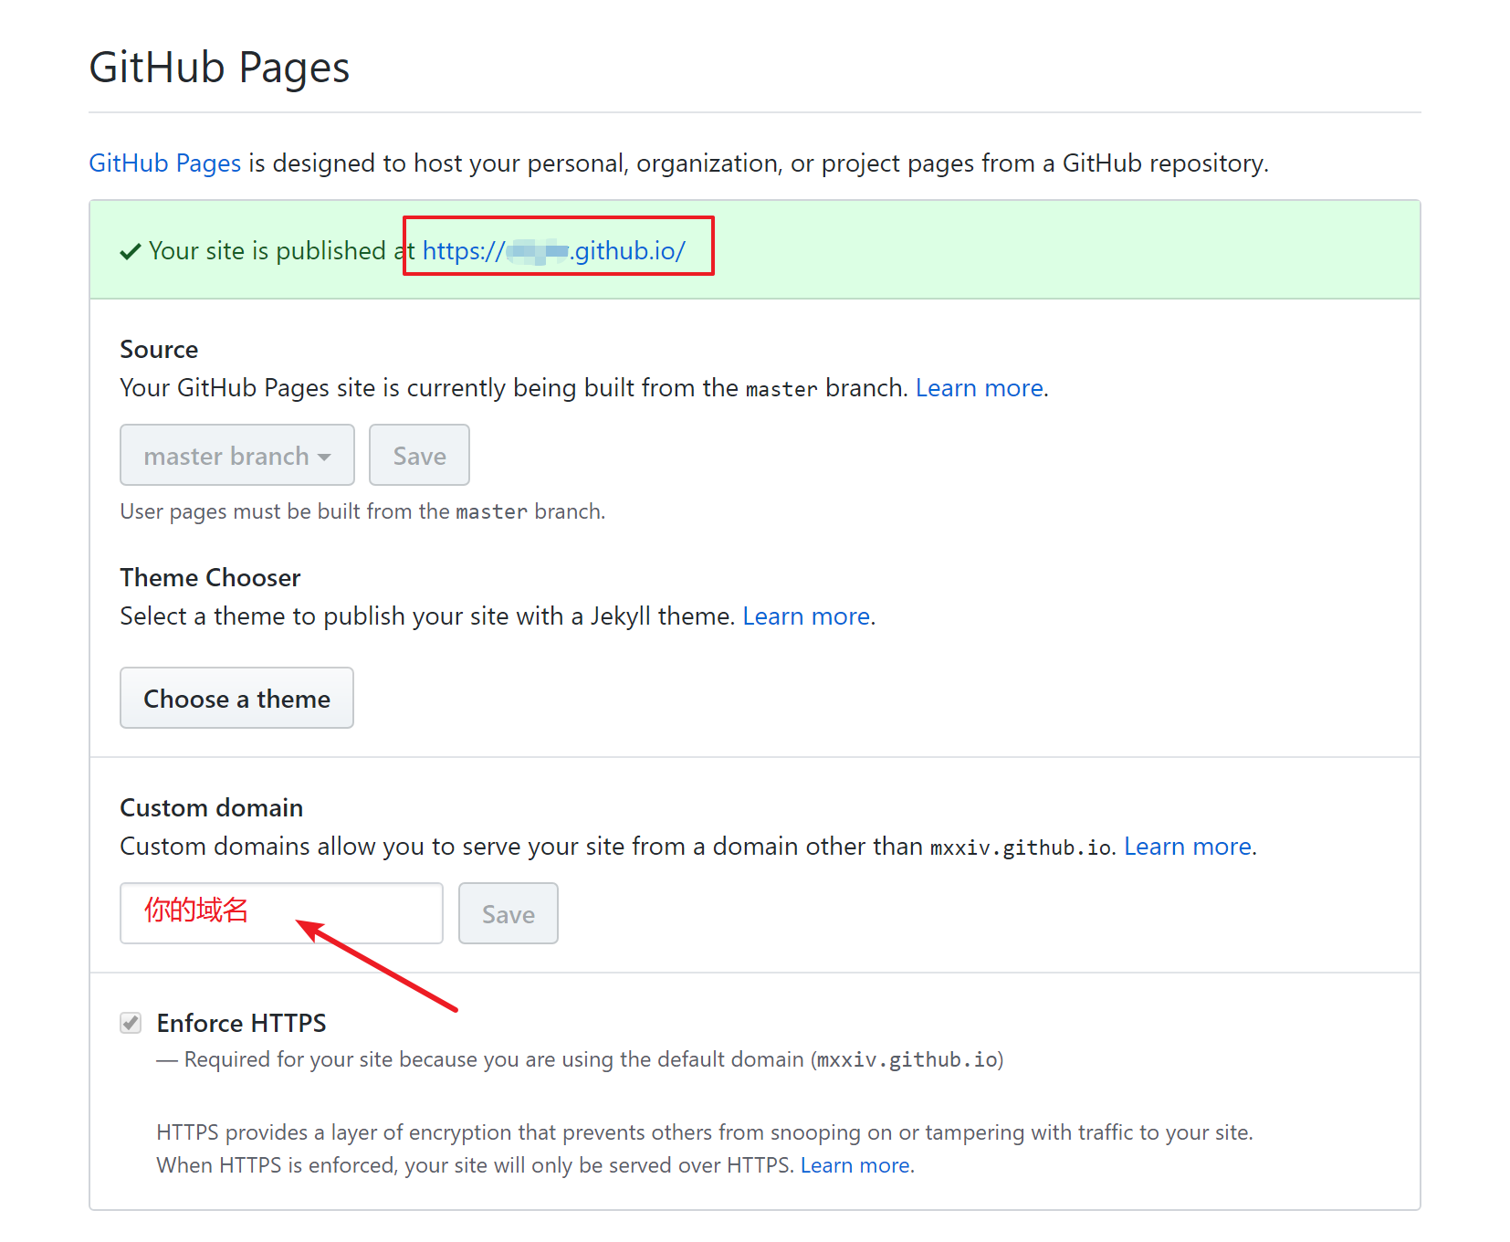Click the GitHub Pages page heading
The height and width of the screenshot is (1242, 1510).
[x=219, y=68]
